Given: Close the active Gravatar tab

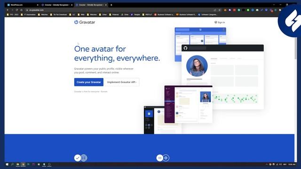Looking at the screenshot, I should [x=106, y=5].
